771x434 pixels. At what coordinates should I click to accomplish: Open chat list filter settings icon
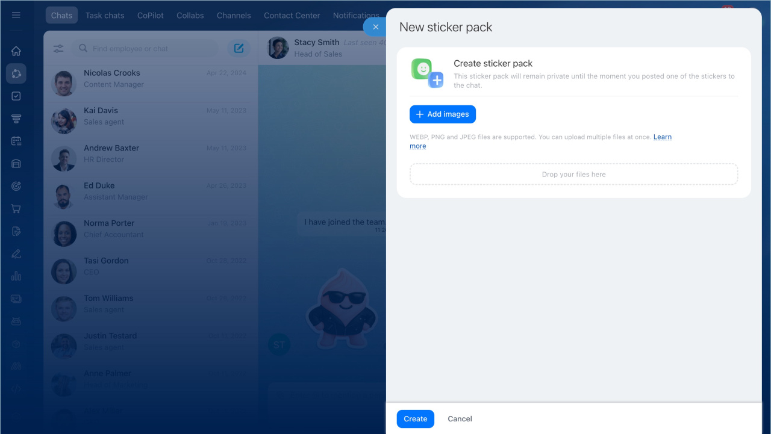[x=58, y=49]
